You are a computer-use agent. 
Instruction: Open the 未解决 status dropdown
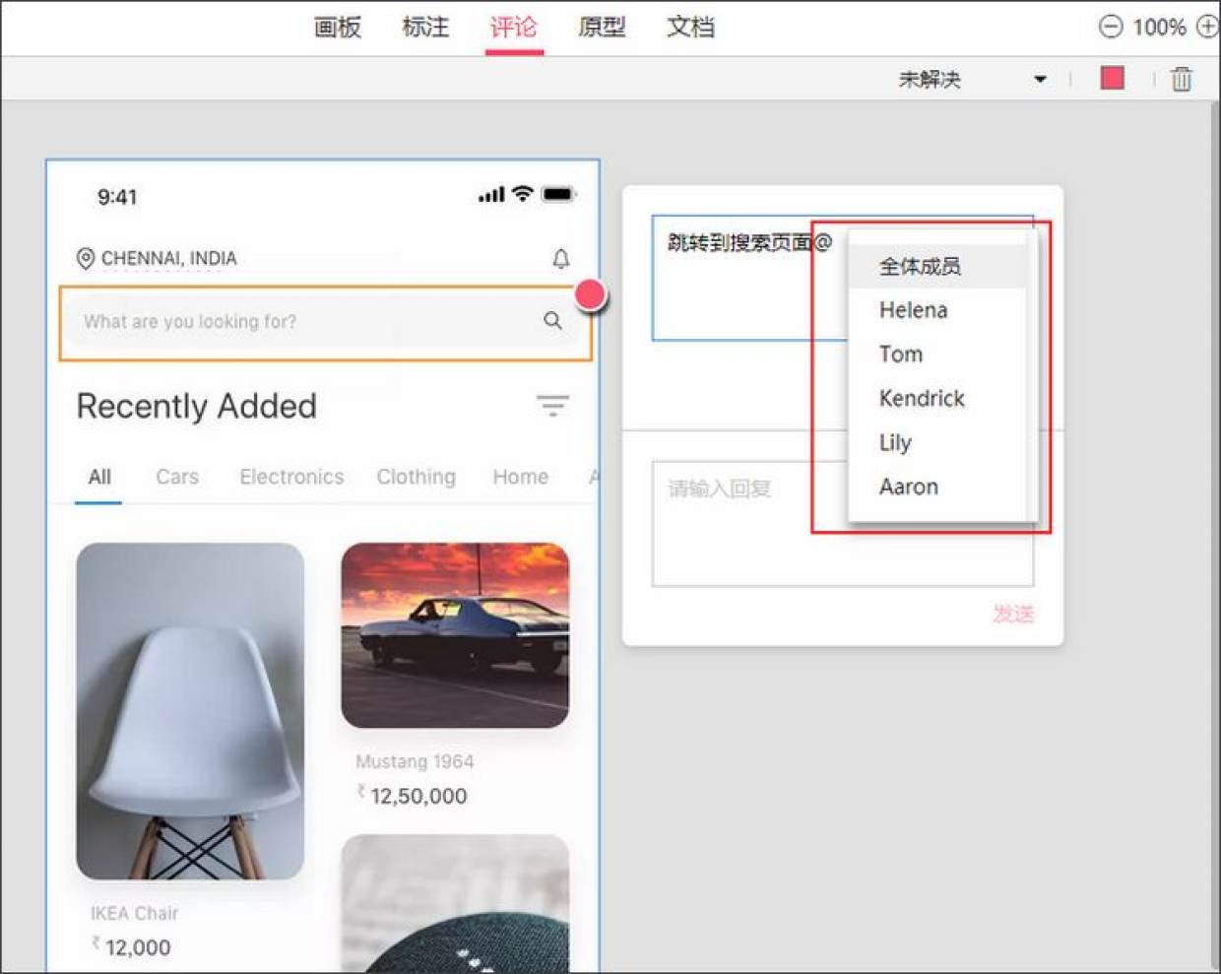point(972,79)
